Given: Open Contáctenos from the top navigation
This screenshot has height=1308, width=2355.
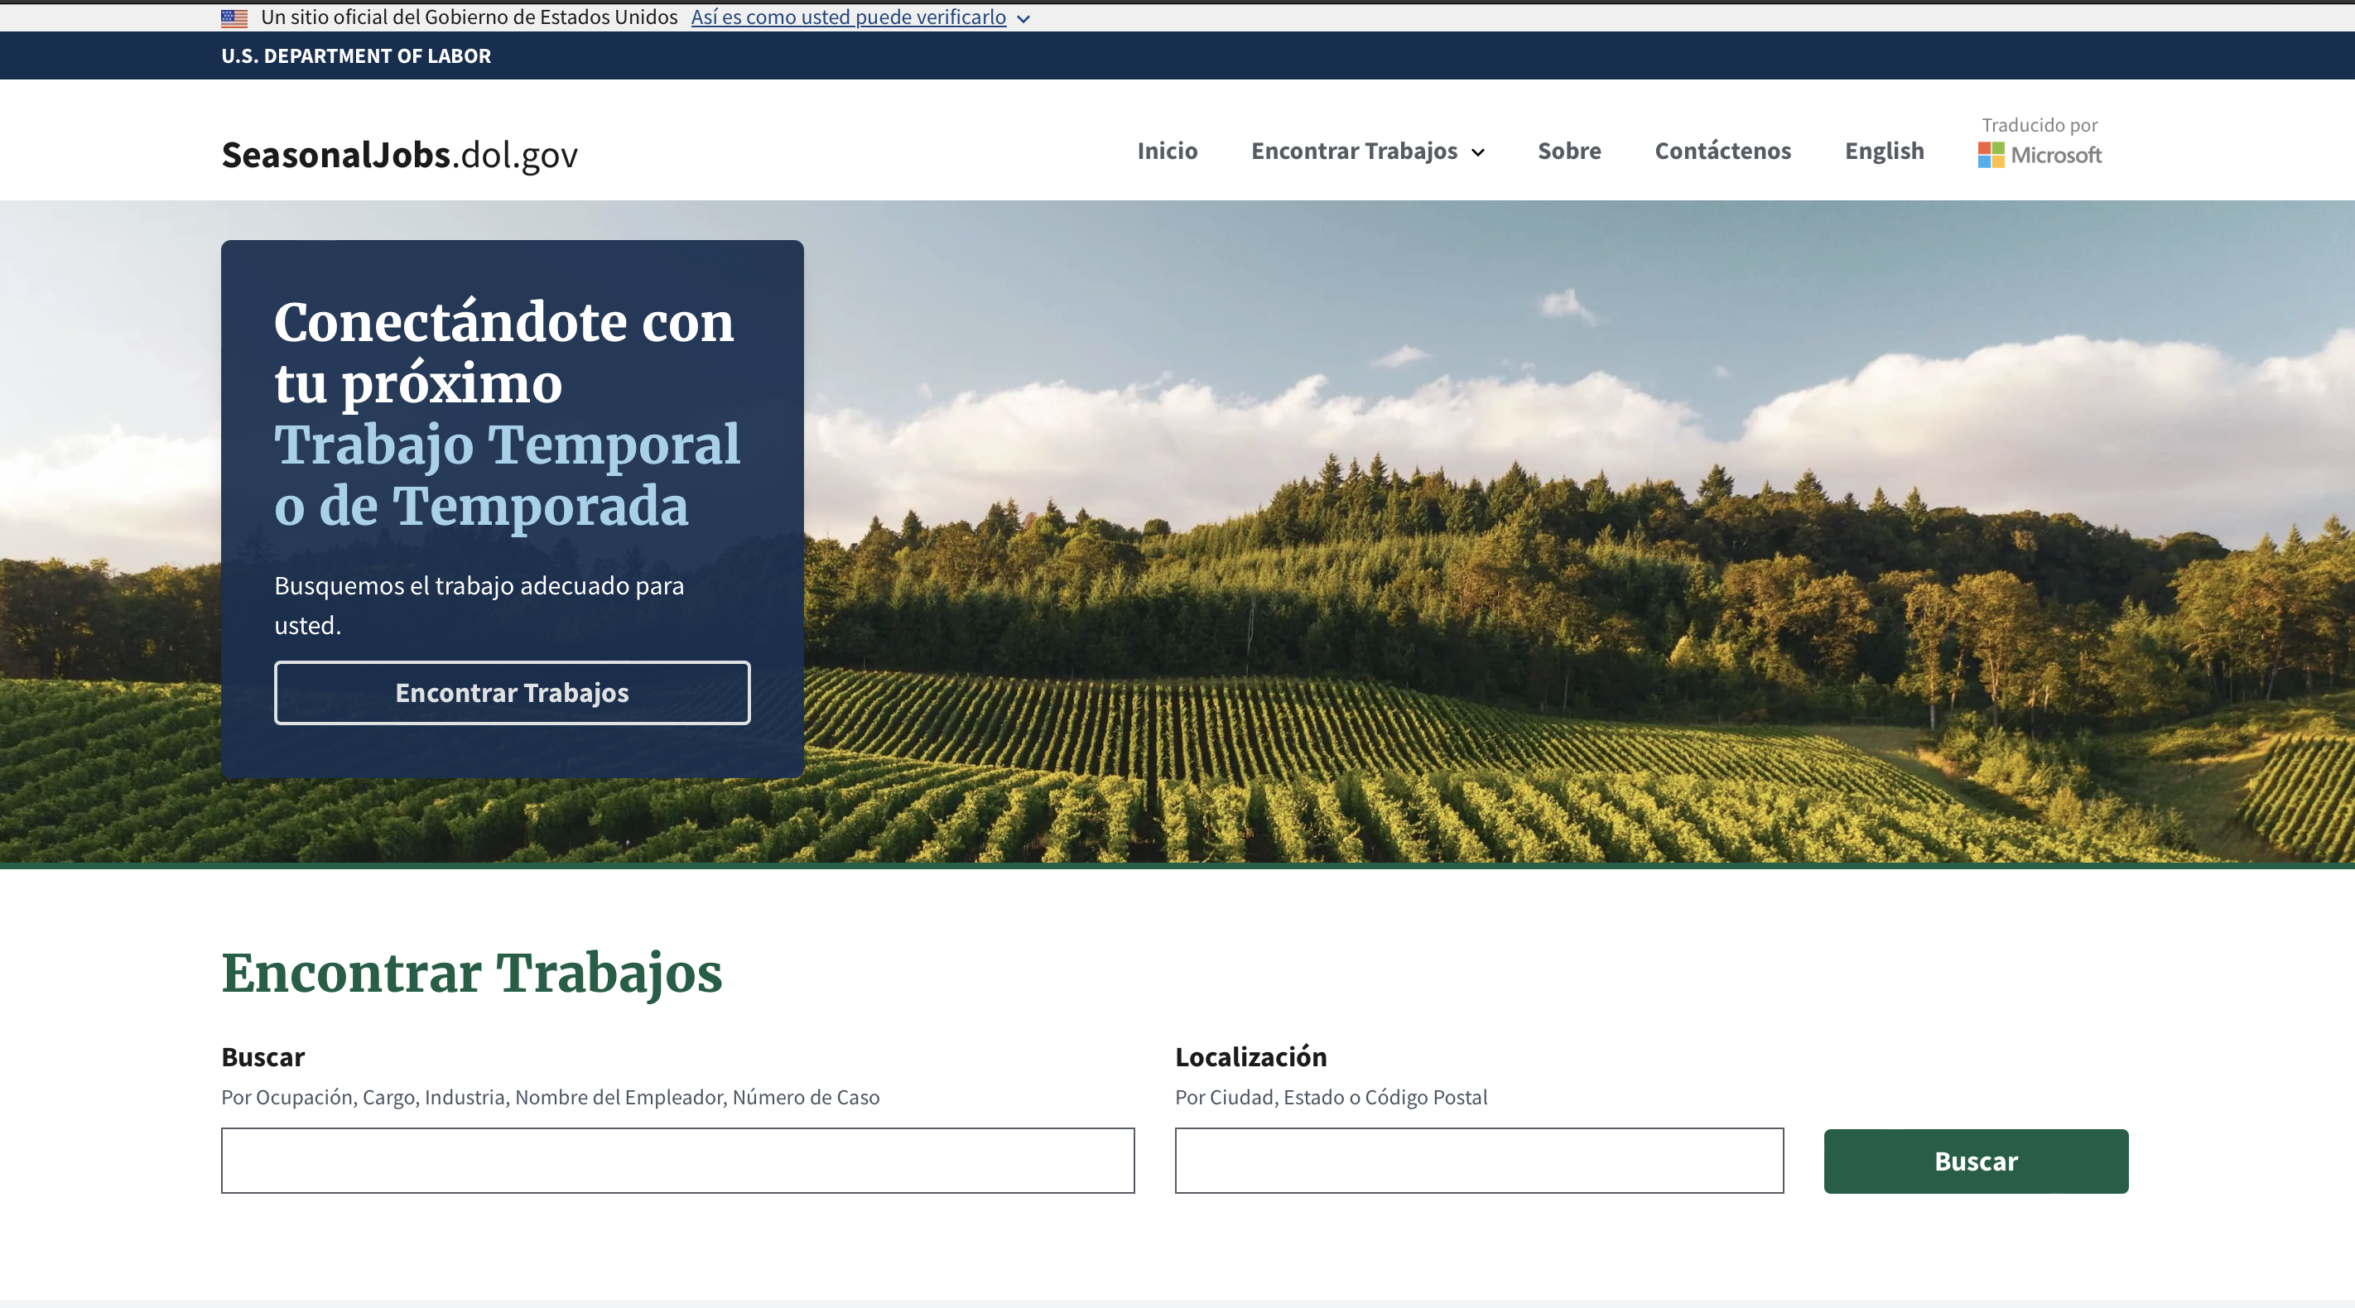Looking at the screenshot, I should pyautogui.click(x=1722, y=151).
